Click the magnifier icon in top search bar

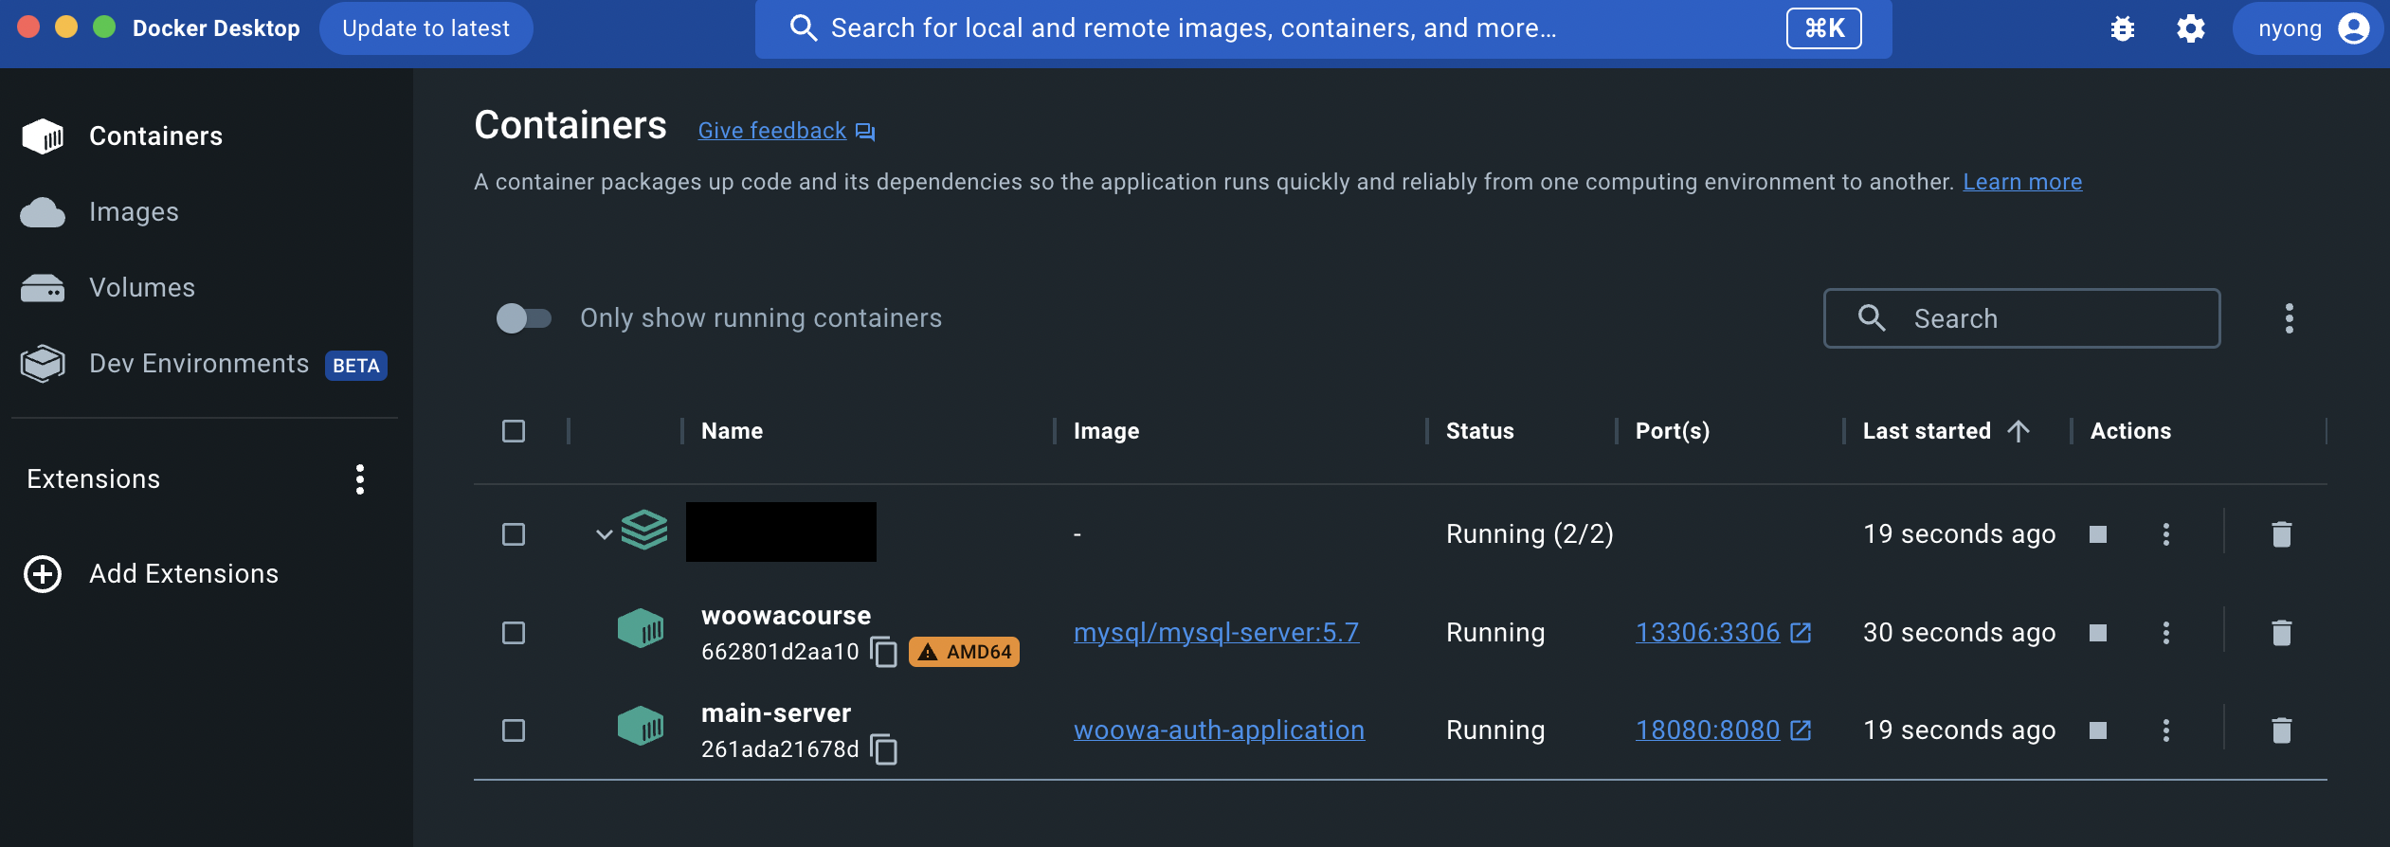(803, 28)
